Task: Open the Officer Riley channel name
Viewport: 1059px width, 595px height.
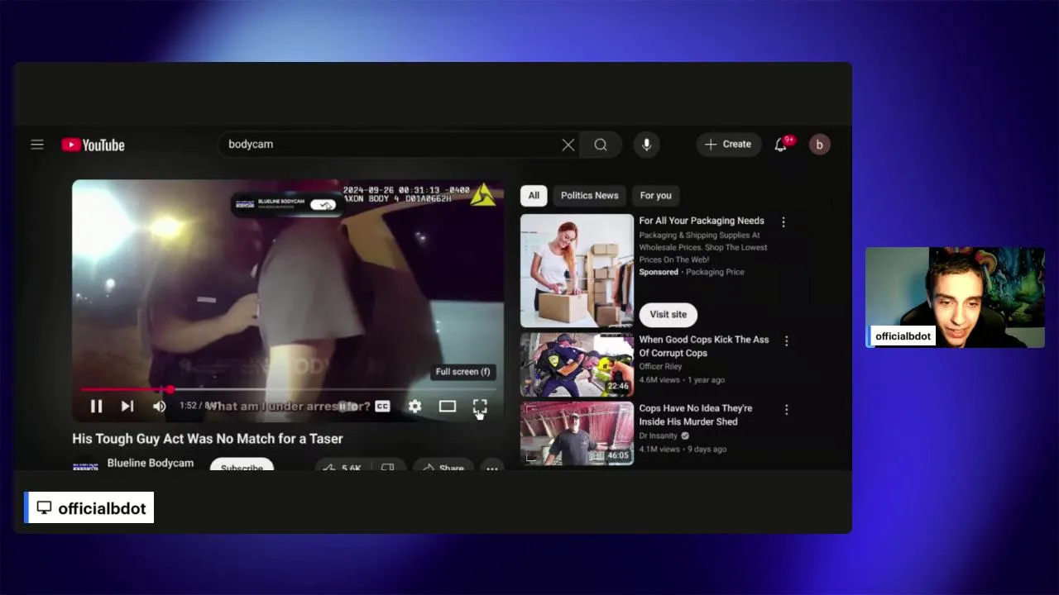Action: [x=660, y=367]
